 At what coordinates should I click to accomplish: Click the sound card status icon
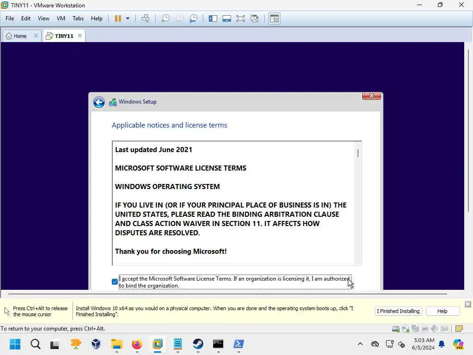434,329
